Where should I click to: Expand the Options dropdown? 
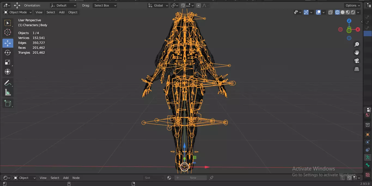353,5
